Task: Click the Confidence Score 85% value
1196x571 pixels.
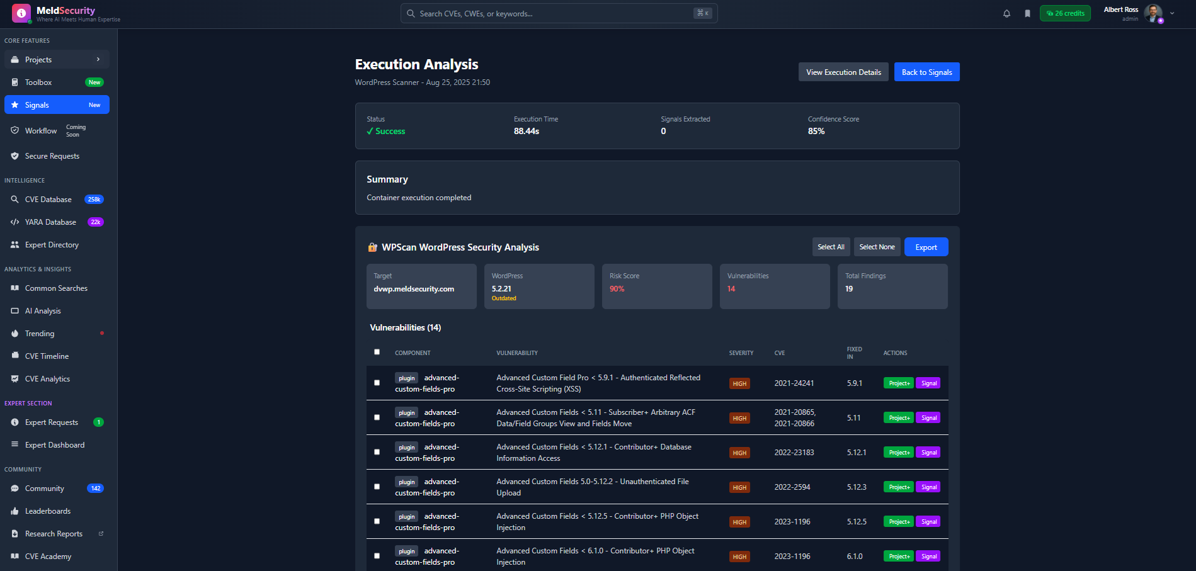Action: (x=816, y=131)
